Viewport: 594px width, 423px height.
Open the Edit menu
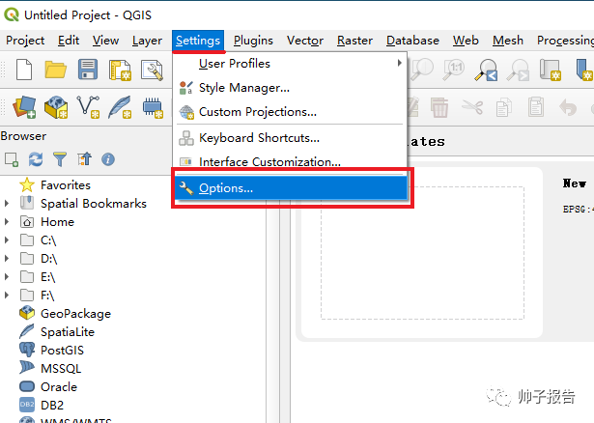coord(69,41)
